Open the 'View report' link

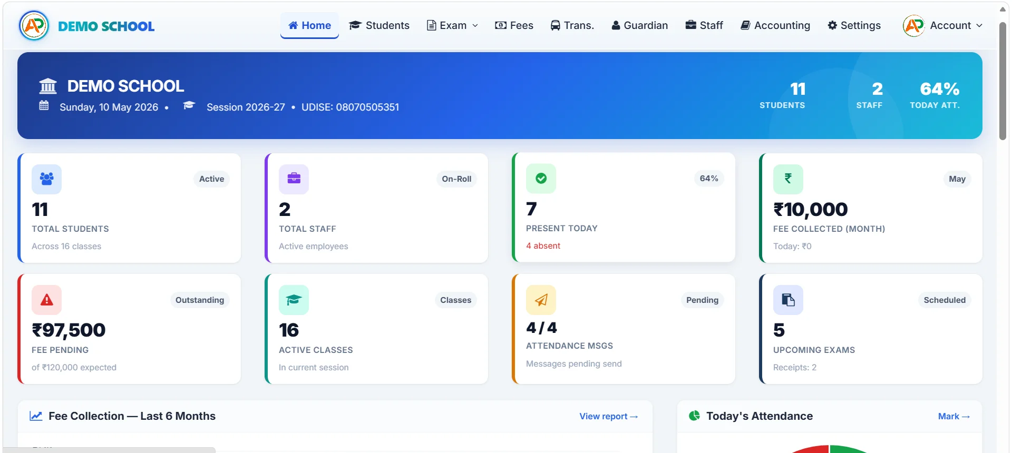[x=609, y=416]
